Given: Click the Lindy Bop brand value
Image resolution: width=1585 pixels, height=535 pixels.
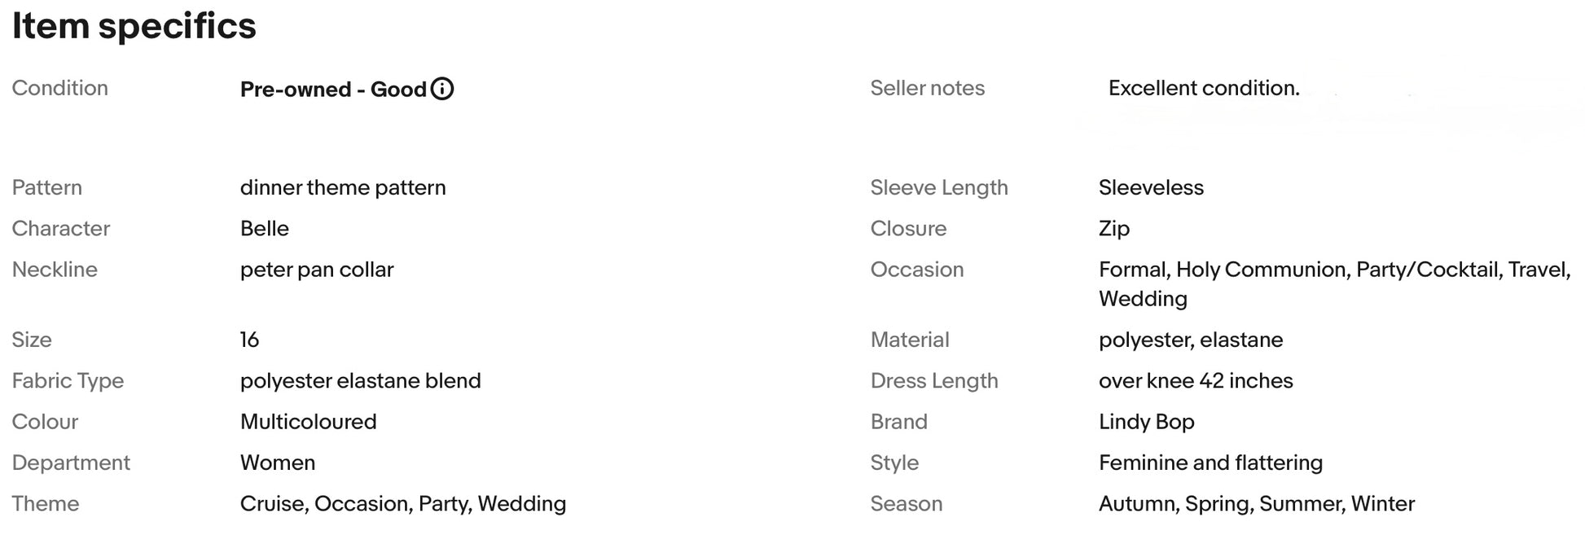Looking at the screenshot, I should click(x=1146, y=422).
